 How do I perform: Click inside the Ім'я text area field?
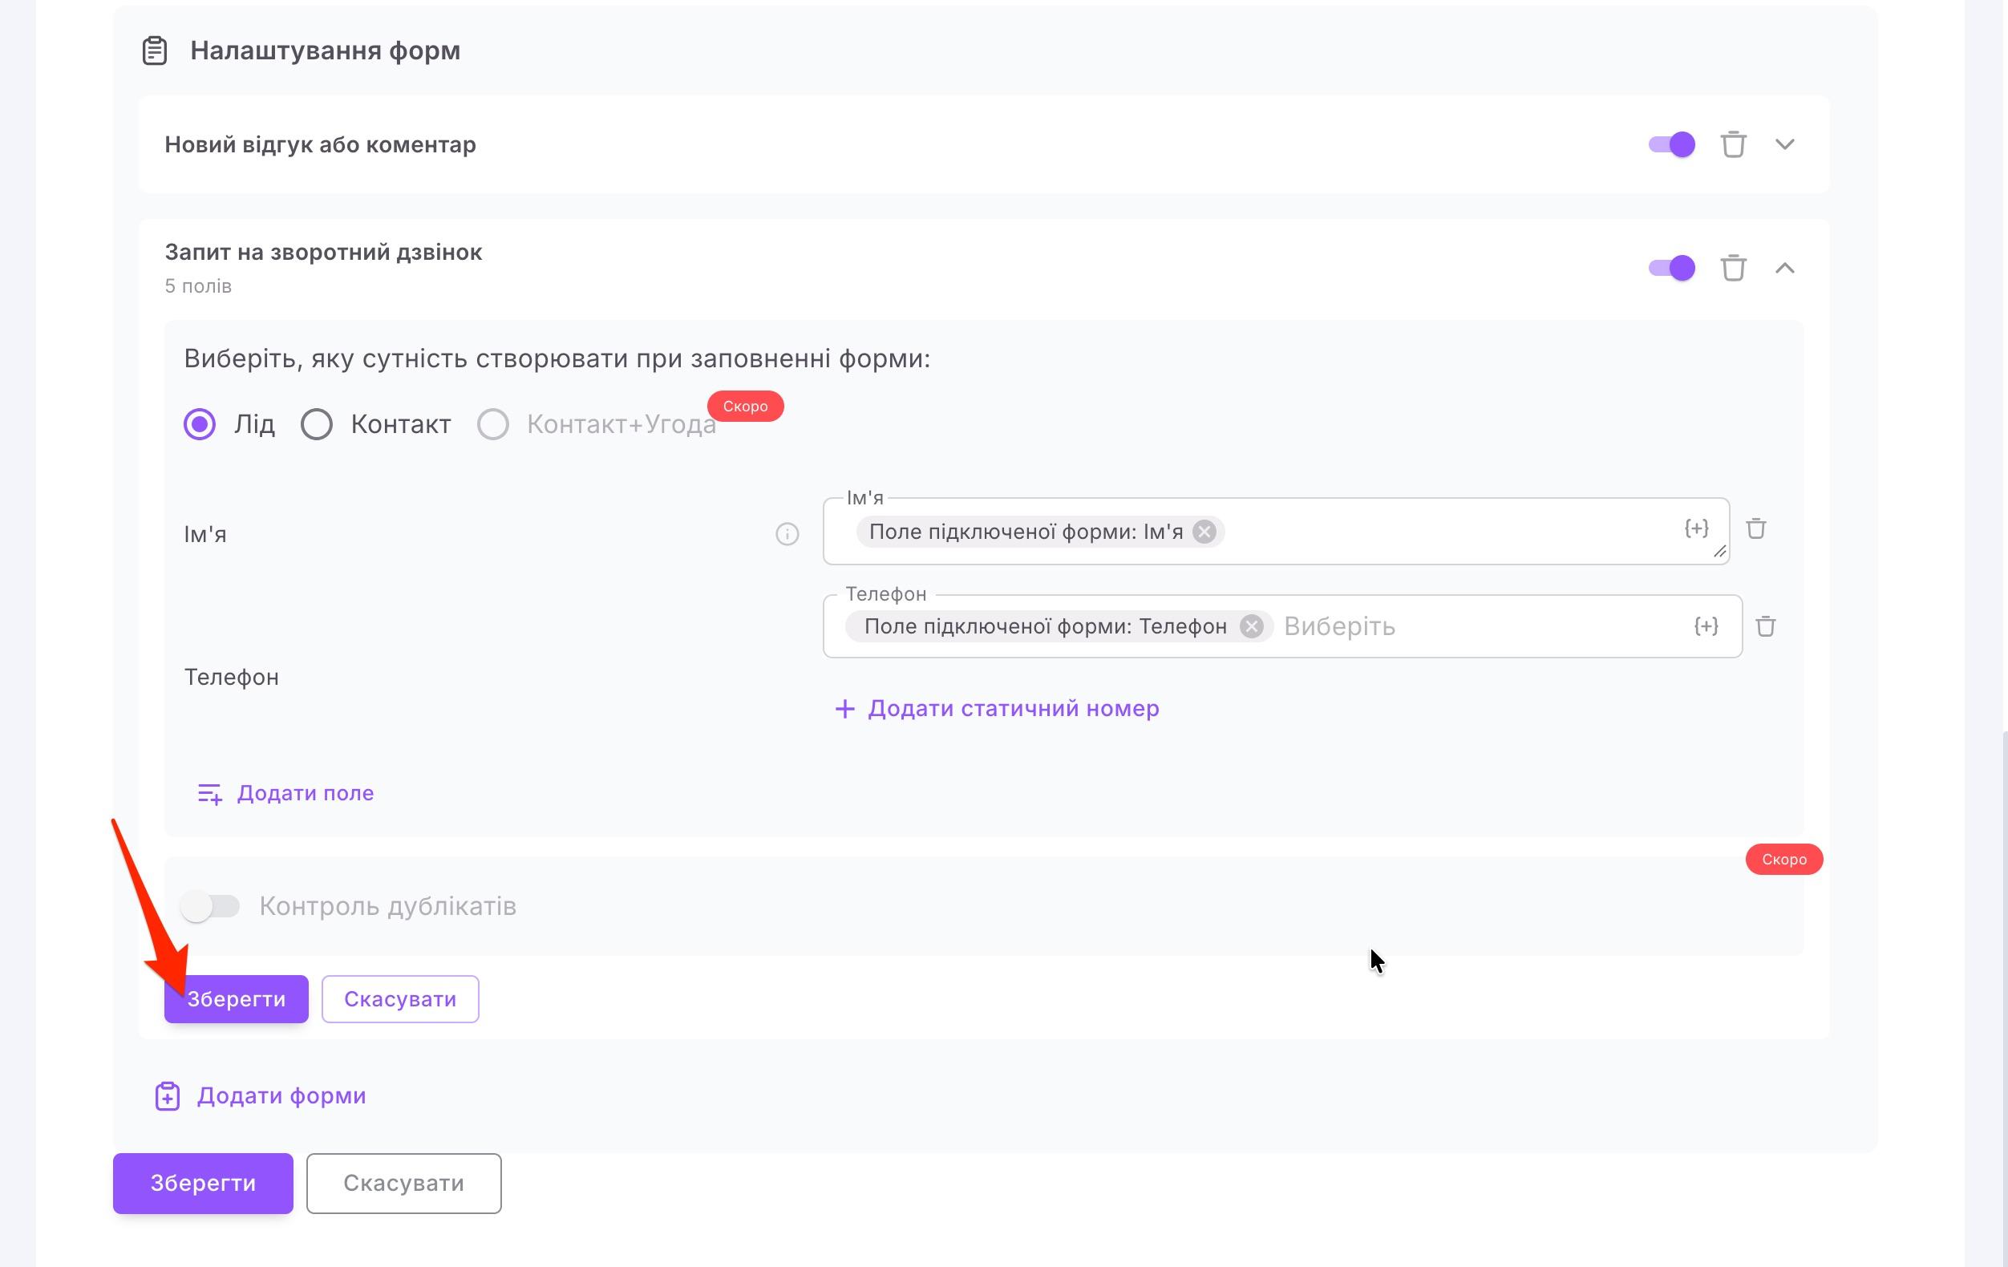tap(1276, 532)
